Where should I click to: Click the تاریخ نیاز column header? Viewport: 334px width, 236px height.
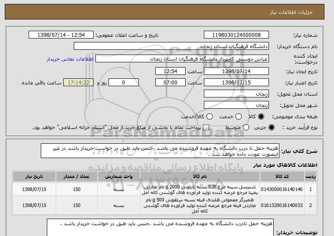point(34,177)
